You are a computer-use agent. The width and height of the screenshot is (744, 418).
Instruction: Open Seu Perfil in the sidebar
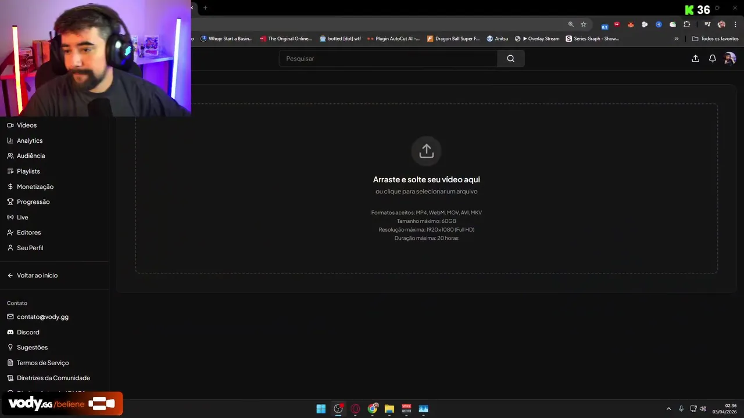[24, 248]
